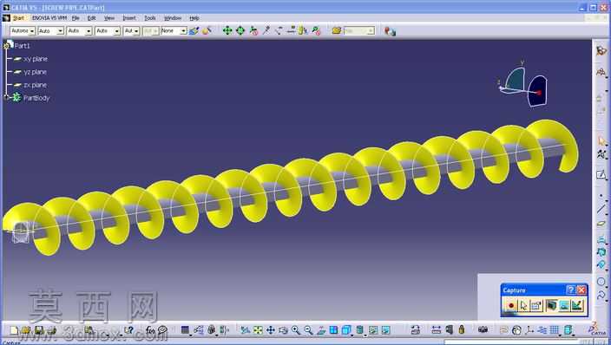The width and height of the screenshot is (611, 345).
Task: Open the narrow Aut properties dropdown
Action: tap(131, 30)
